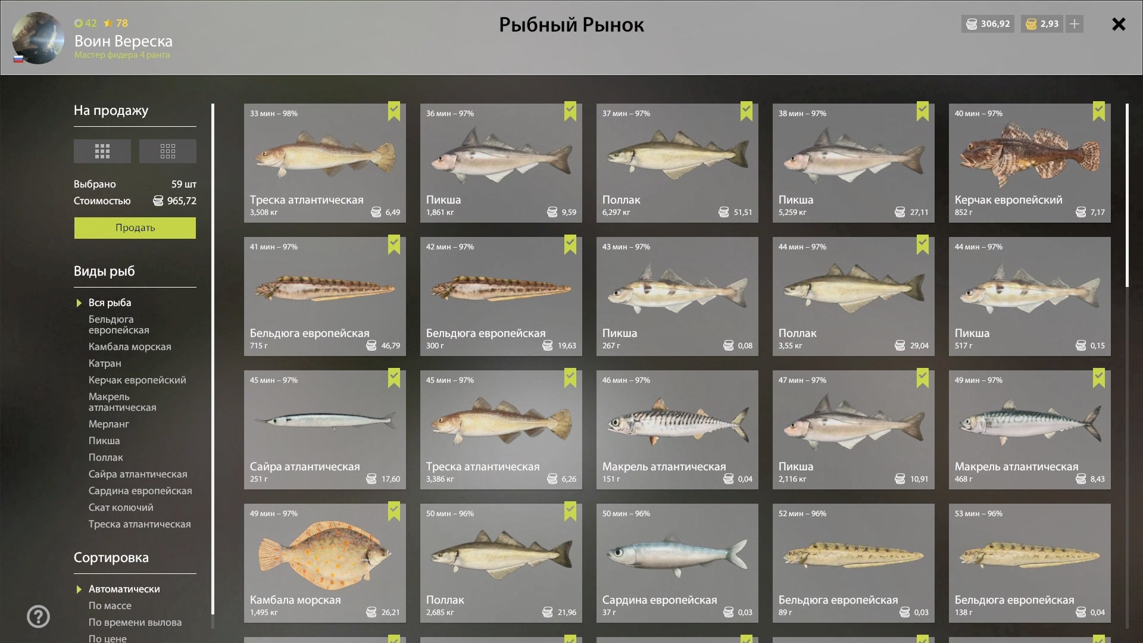
Task: Deselect bookmark on Поллак 2,685 кг
Action: click(570, 511)
